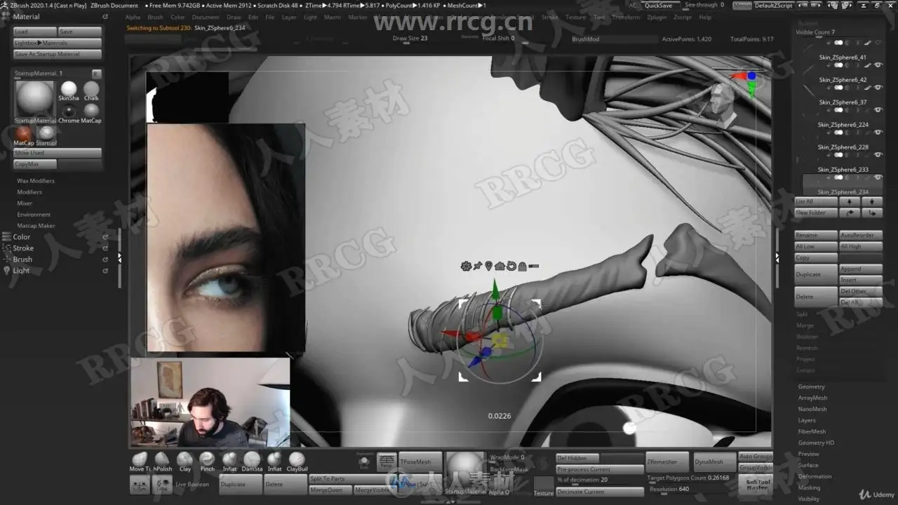The width and height of the screenshot is (898, 505).
Task: Click the ZRemesher button
Action: [667, 462]
